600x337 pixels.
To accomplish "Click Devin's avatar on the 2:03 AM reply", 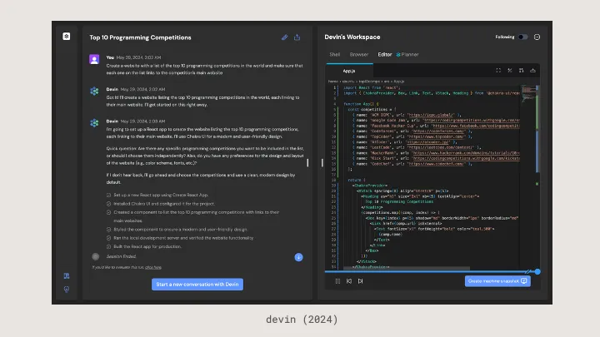I will pyautogui.click(x=94, y=123).
